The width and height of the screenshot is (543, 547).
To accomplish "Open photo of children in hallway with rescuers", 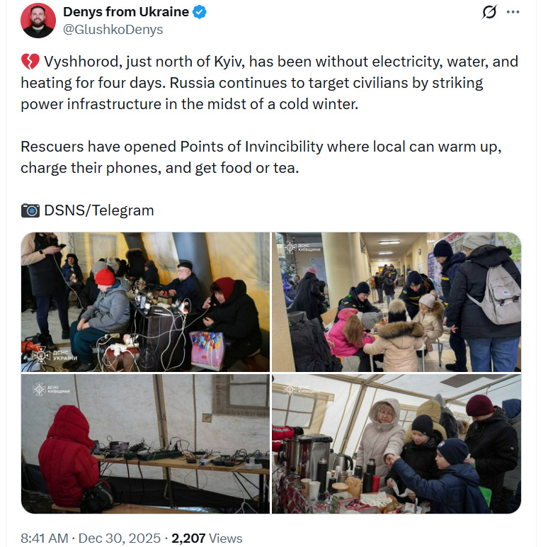I will [x=396, y=302].
